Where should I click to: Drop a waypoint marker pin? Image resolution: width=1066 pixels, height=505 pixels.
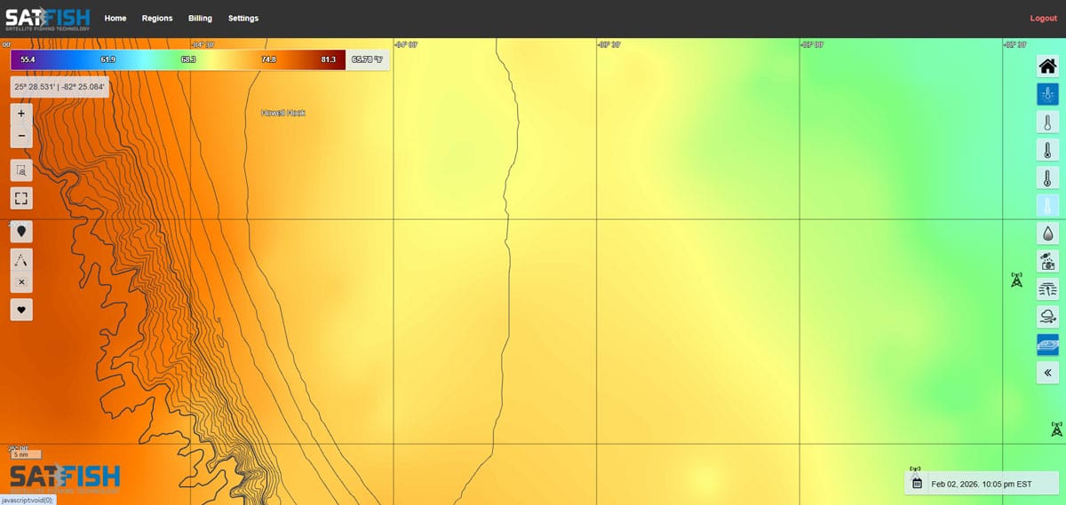[21, 231]
